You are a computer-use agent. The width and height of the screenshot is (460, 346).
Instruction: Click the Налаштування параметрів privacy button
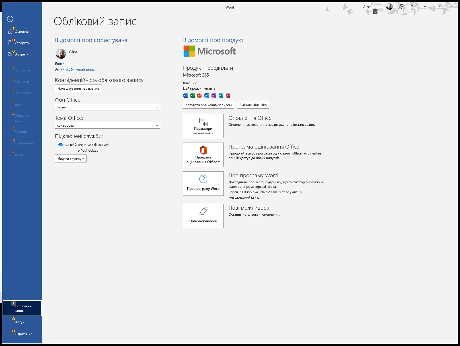pyautogui.click(x=78, y=88)
